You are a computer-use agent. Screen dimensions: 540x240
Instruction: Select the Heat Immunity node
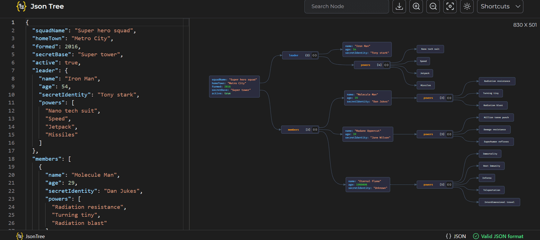(492, 166)
